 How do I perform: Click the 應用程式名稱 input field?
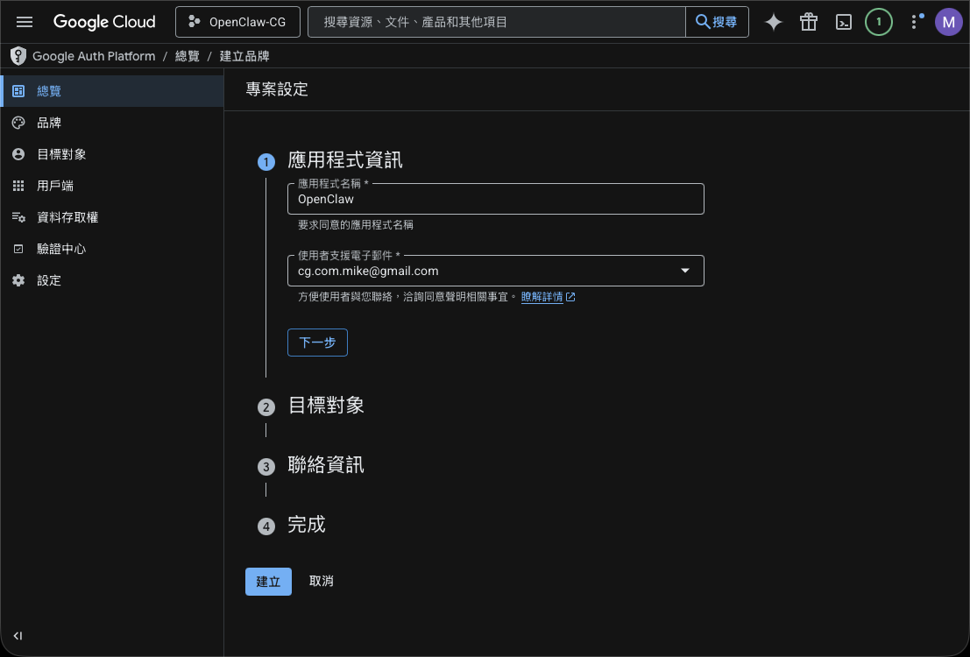[495, 200]
